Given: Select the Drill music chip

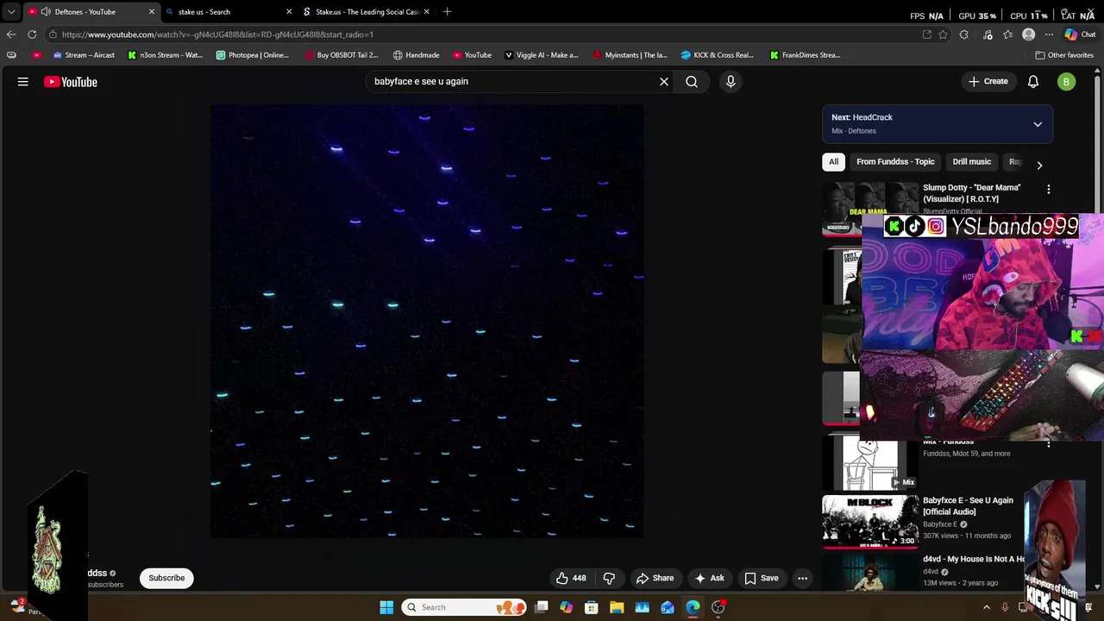Looking at the screenshot, I should coord(971,162).
